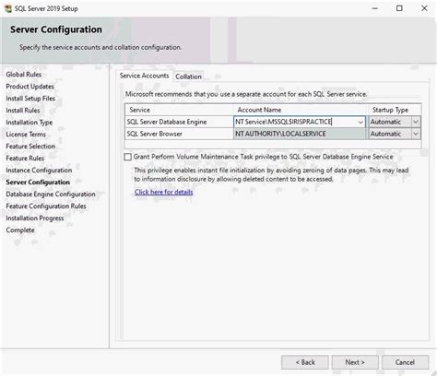Open Startup Type dropdown for SQL Server Database Engine
The height and width of the screenshot is (376, 437).
pos(416,122)
